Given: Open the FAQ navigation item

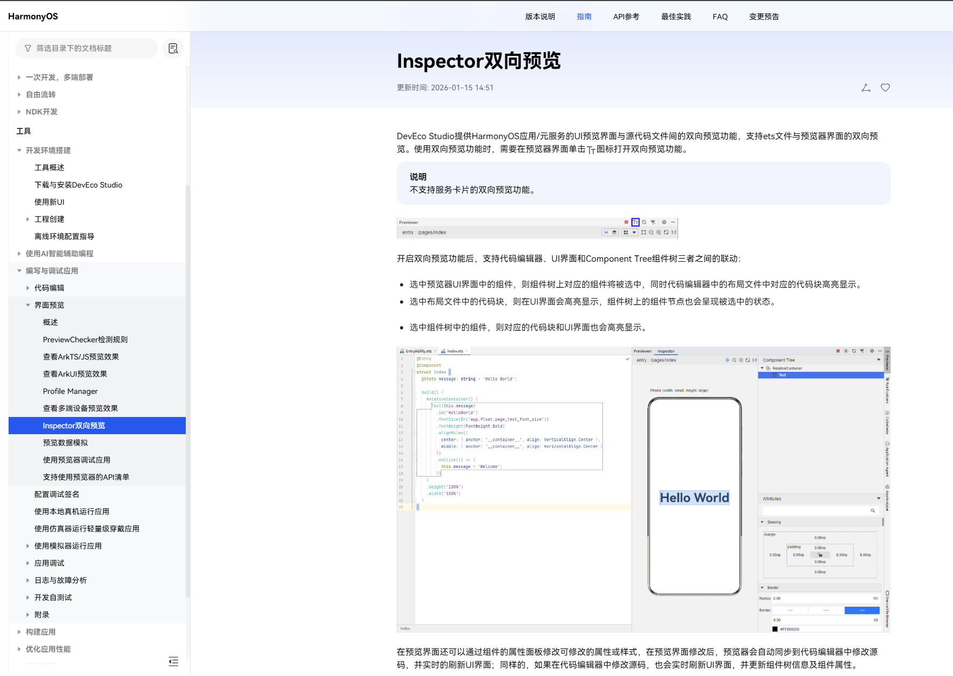Looking at the screenshot, I should coord(720,17).
